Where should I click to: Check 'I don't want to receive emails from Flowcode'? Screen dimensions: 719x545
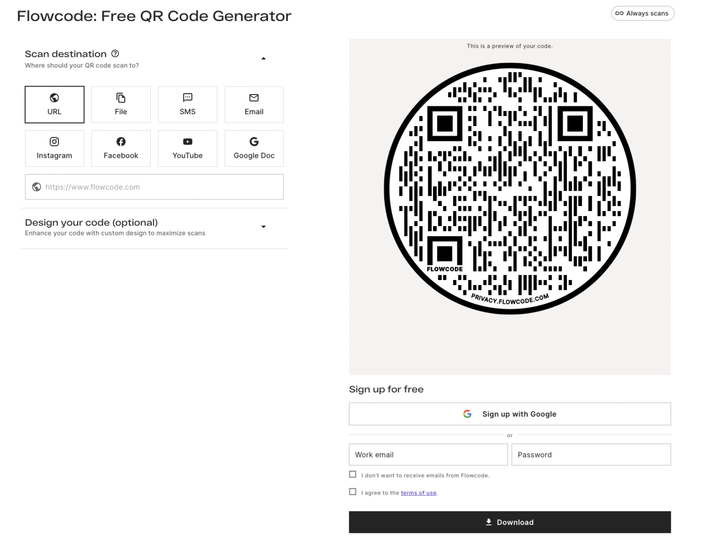352,474
